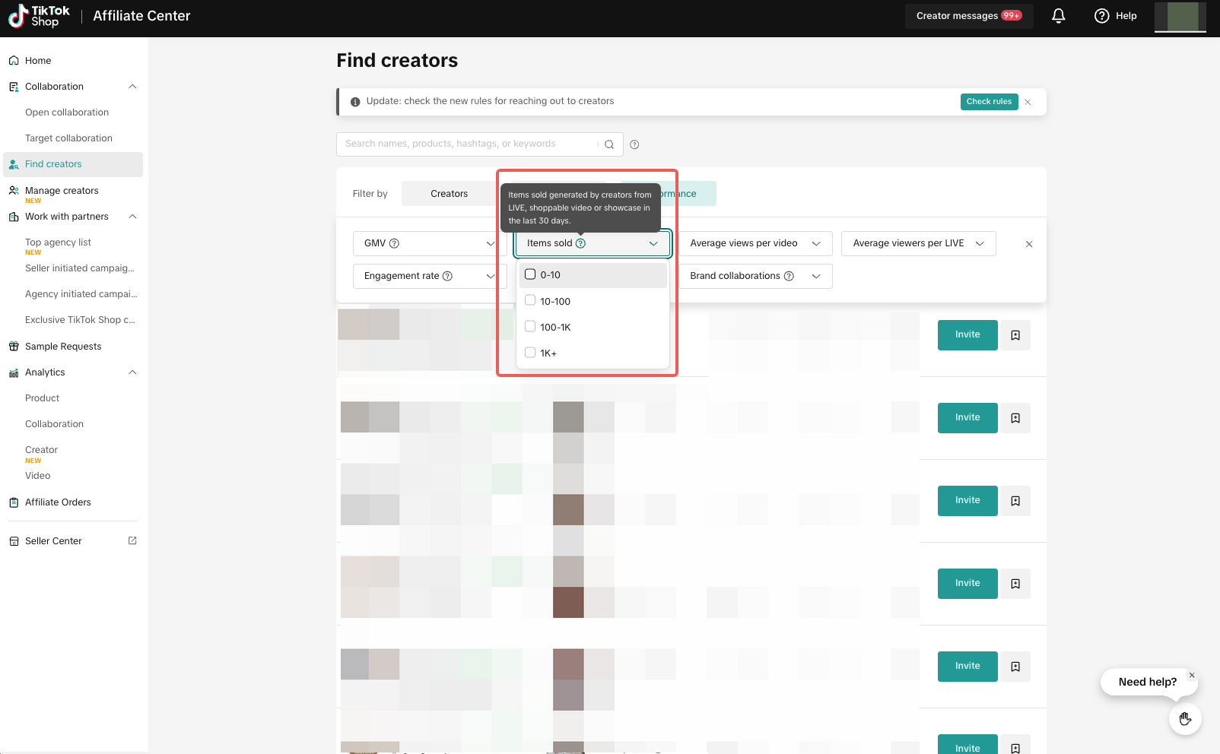This screenshot has height=754, width=1220.
Task: Tick the 10-100 items sold checkbox
Action: 530,301
